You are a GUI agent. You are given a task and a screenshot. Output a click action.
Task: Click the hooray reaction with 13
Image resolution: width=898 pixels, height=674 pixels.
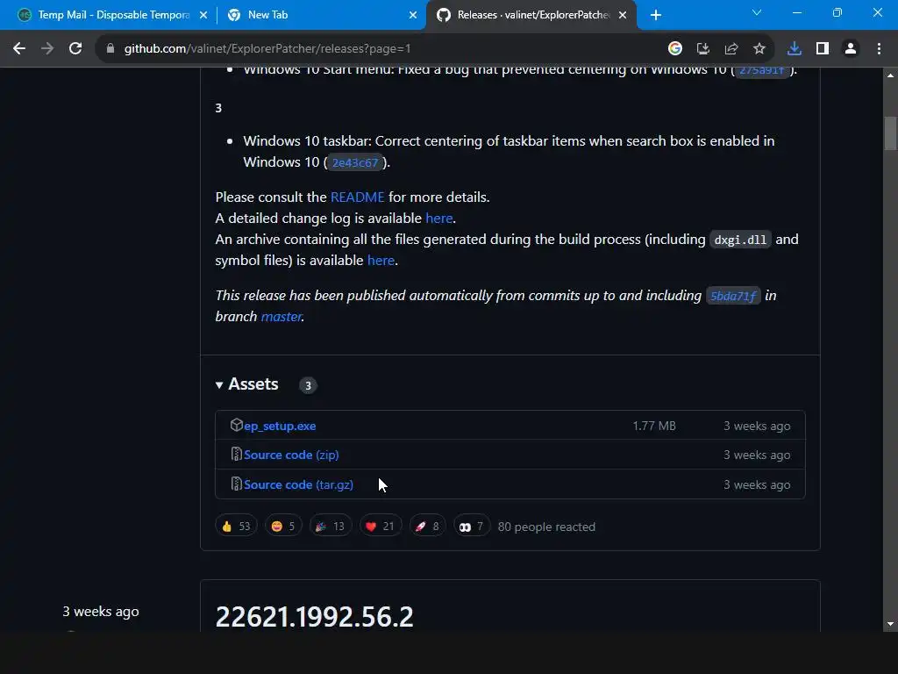[x=331, y=527]
